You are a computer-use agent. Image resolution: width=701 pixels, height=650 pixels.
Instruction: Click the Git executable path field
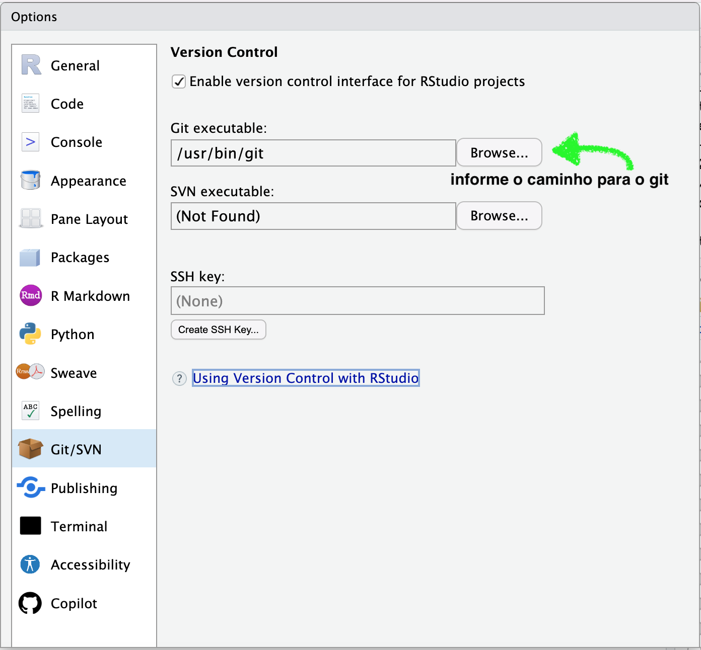point(313,153)
